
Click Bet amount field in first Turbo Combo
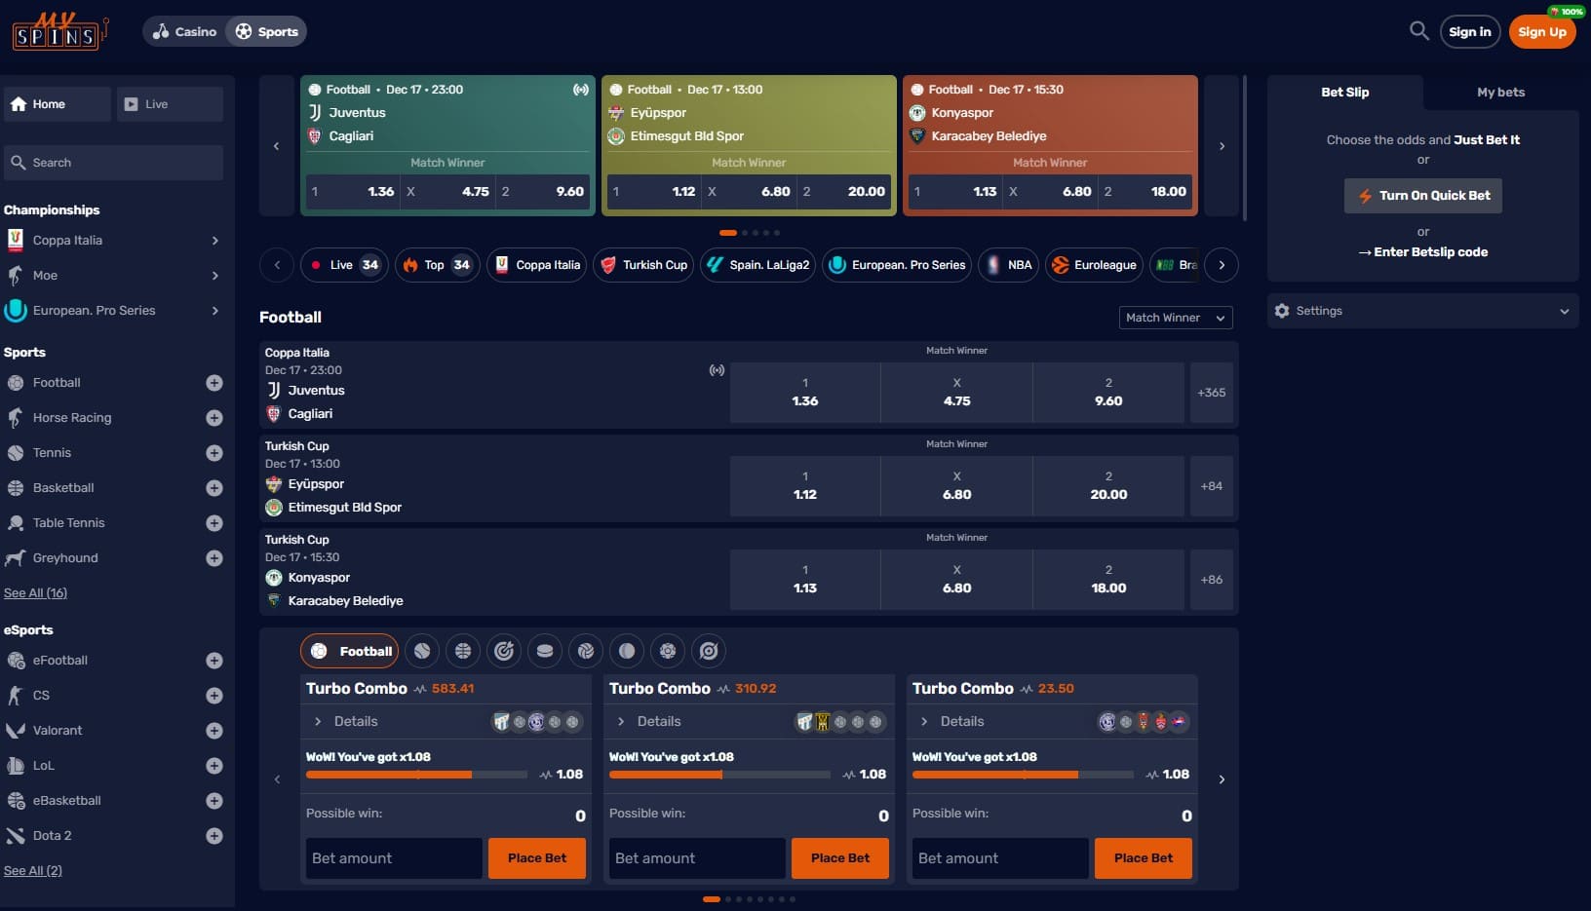tap(394, 858)
